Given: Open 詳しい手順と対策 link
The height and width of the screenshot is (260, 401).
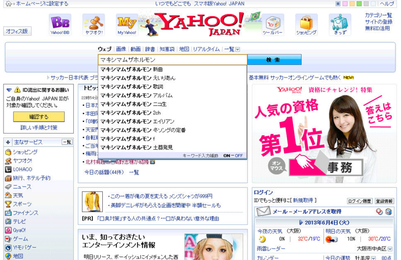Looking at the screenshot, I should pos(39,127).
